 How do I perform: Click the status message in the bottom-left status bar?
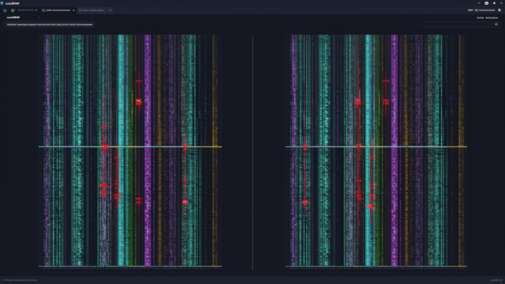click(x=20, y=280)
